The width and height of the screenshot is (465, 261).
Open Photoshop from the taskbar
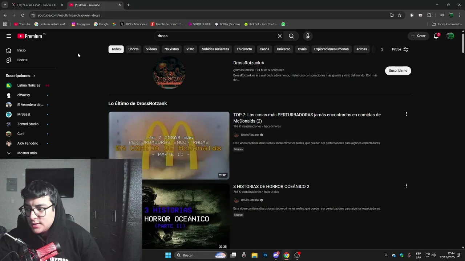click(265, 255)
